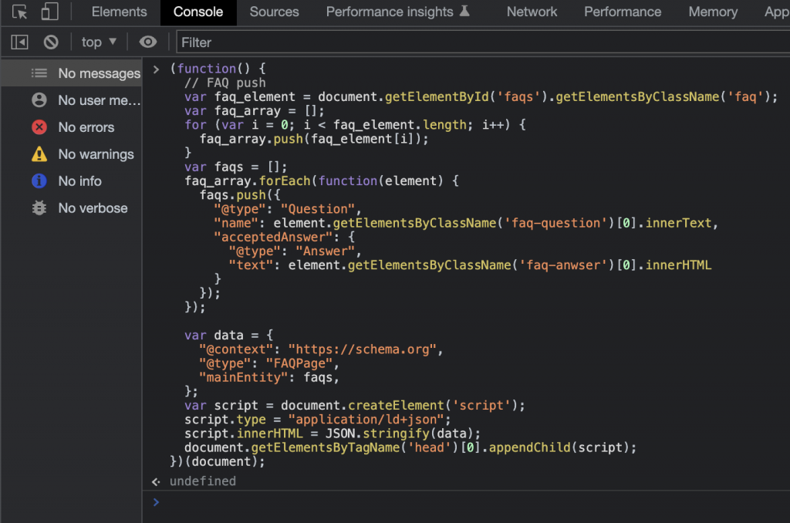
Task: Click the 'faqs.push({' line
Action: pos(240,195)
